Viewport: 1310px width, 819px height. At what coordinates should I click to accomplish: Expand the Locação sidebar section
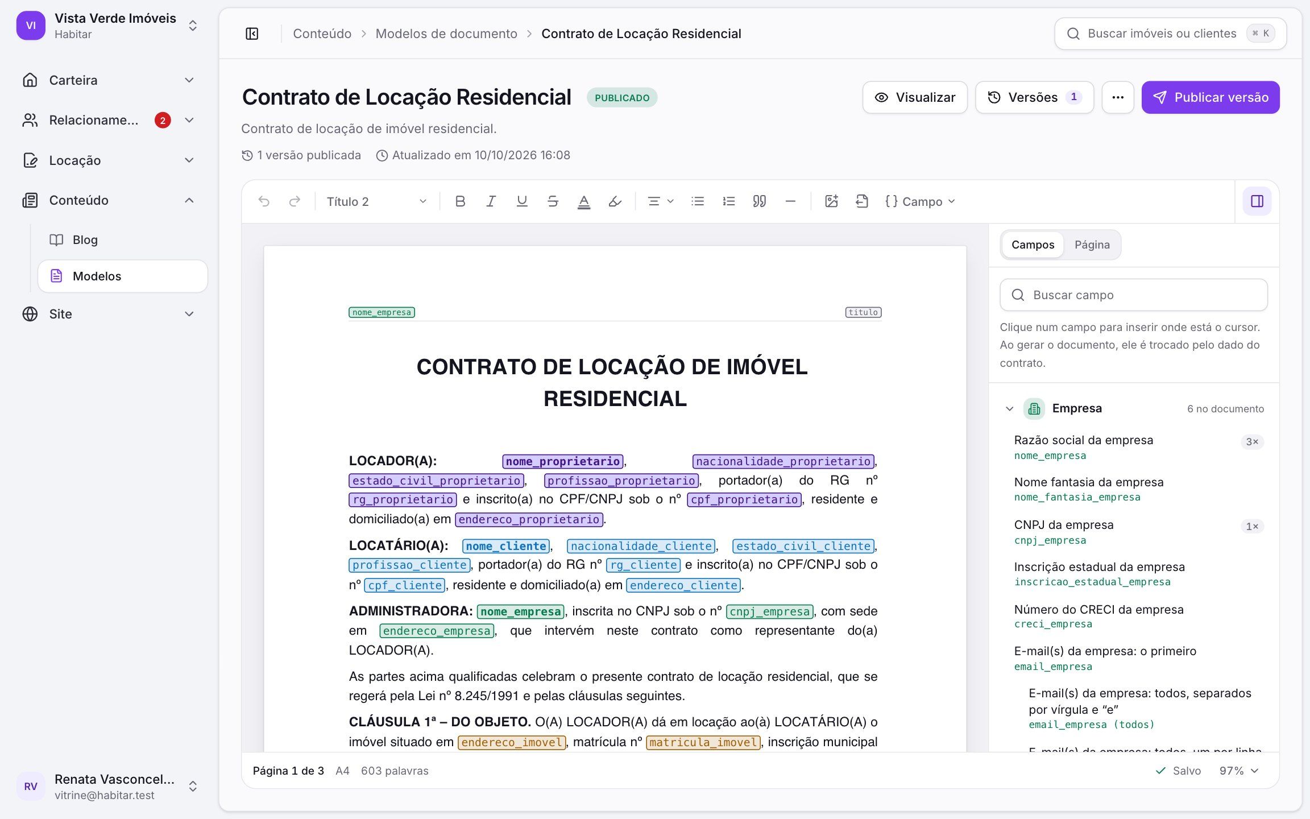click(109, 160)
